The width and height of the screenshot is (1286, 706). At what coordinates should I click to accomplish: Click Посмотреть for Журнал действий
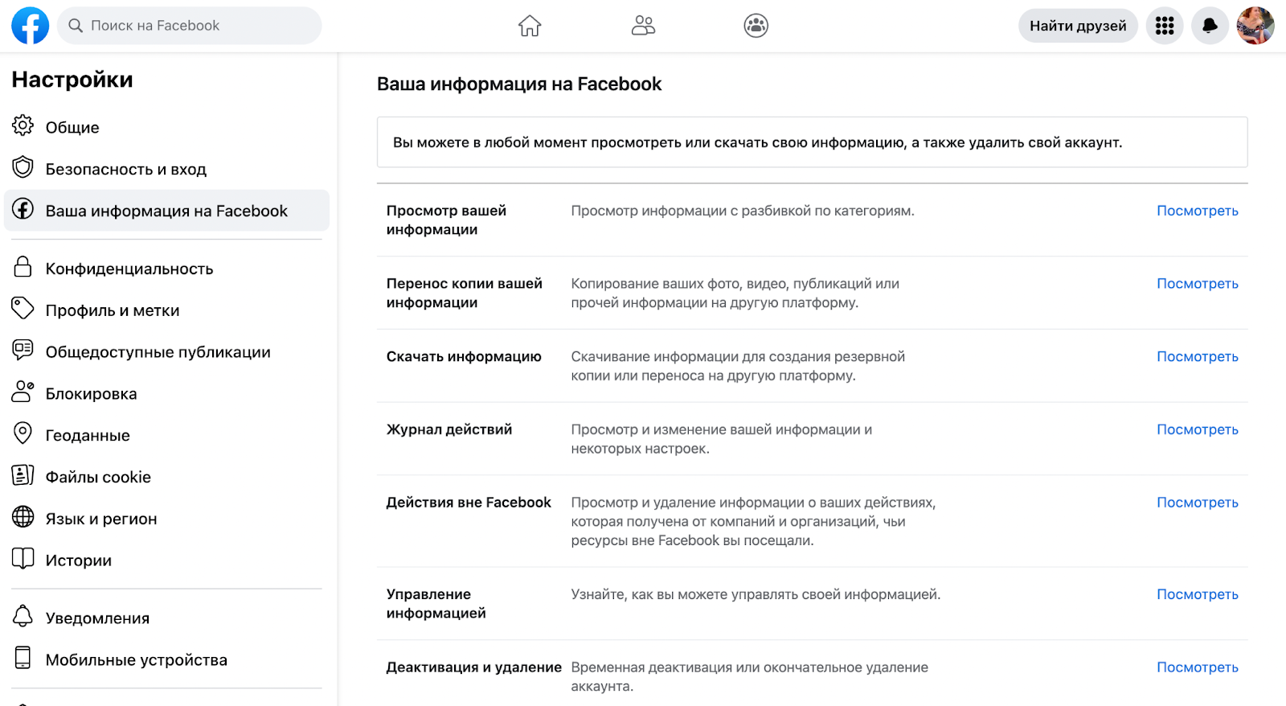(1197, 429)
